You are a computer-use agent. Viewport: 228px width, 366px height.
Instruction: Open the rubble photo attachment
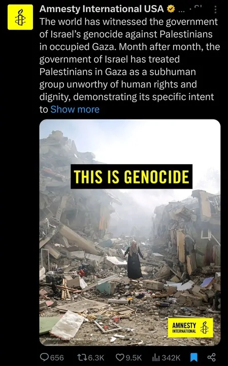coord(130,232)
